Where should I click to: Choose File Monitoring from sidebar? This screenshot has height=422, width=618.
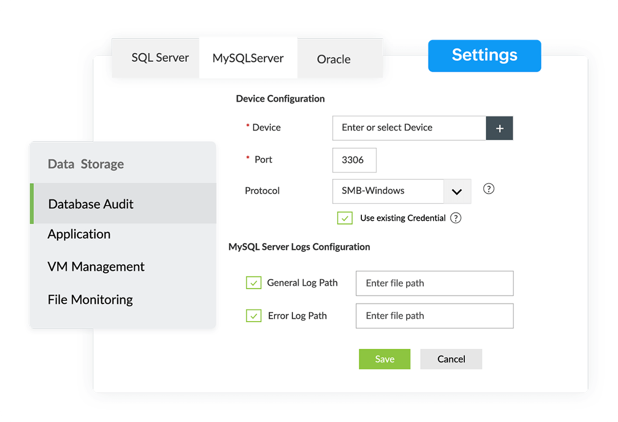click(90, 300)
